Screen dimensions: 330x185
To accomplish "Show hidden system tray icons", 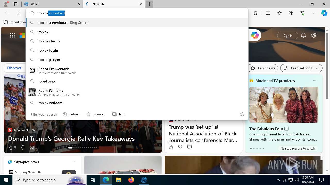I will pos(278,180).
